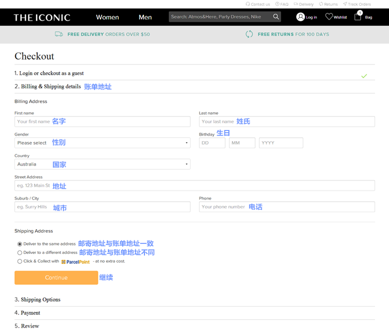389x330 pixels.
Task: Open the Log in user icon
Action: pyautogui.click(x=300, y=17)
